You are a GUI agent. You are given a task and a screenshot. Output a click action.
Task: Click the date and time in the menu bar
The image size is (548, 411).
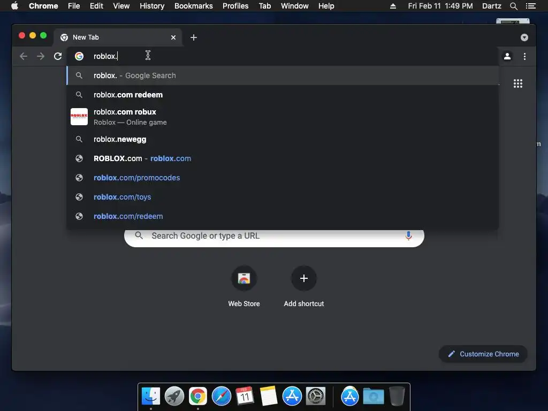pyautogui.click(x=440, y=6)
